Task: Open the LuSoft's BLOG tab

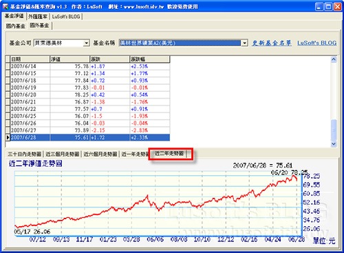Action: tap(66, 17)
